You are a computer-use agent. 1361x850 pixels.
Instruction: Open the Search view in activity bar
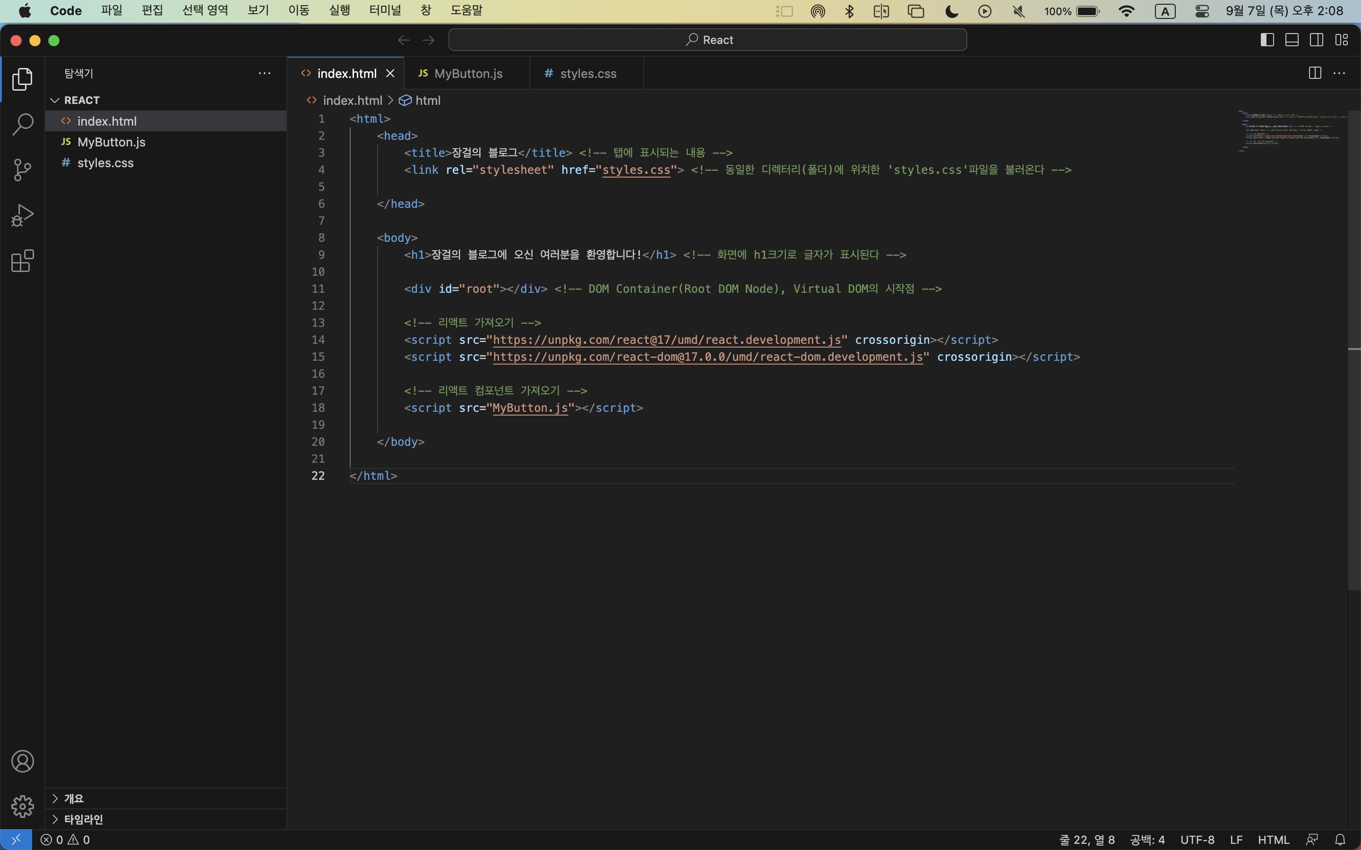click(23, 124)
